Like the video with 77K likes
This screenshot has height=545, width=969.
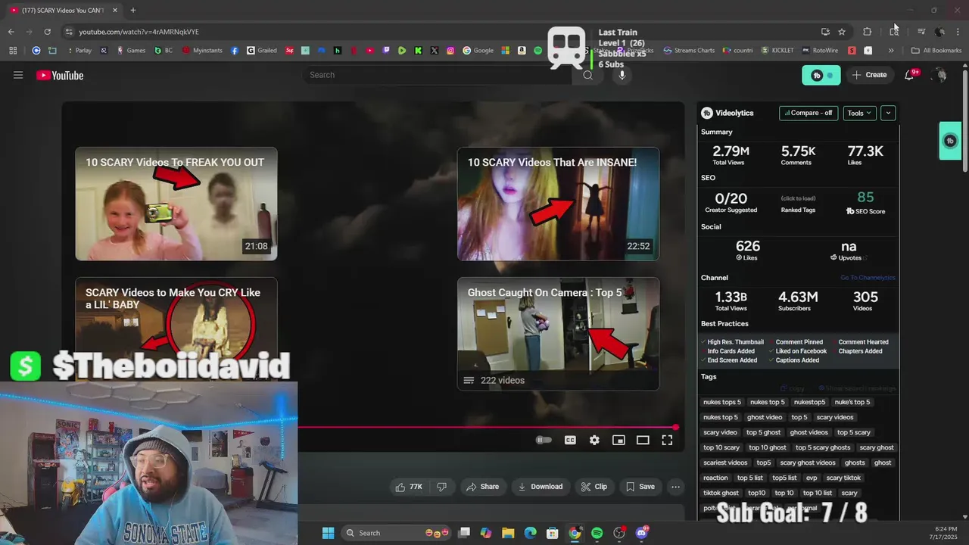(x=409, y=487)
